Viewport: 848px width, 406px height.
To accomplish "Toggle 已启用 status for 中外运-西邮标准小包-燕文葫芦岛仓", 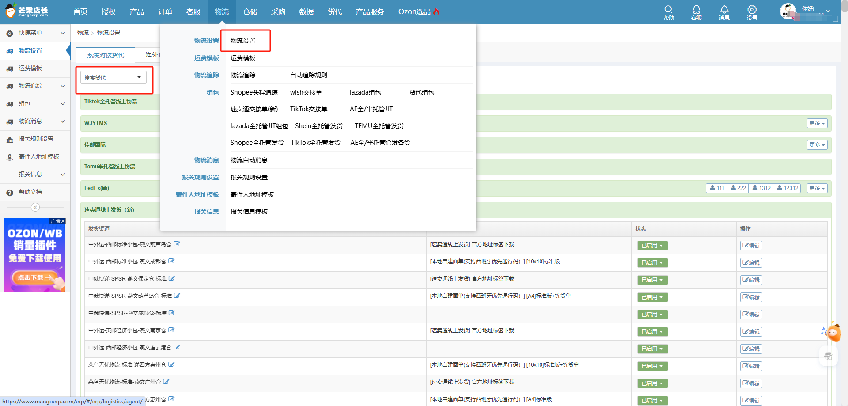I will [652, 246].
